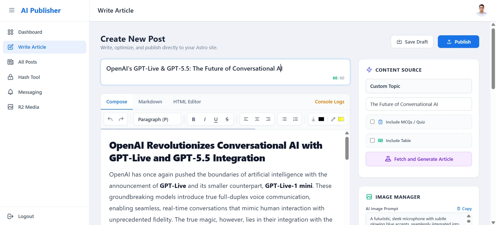Enable Include Table checkbox
Screen dimensions: 496x225
tap(372, 140)
